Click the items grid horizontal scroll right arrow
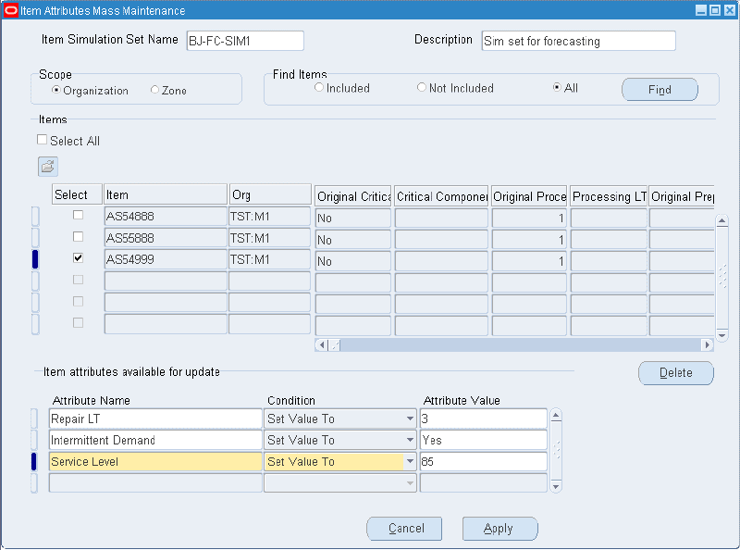 707,345
